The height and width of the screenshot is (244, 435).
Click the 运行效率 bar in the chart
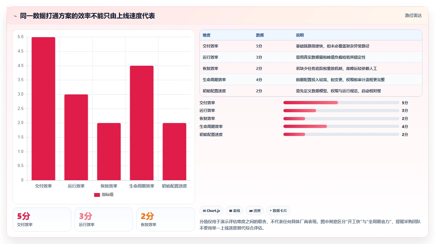click(76, 137)
